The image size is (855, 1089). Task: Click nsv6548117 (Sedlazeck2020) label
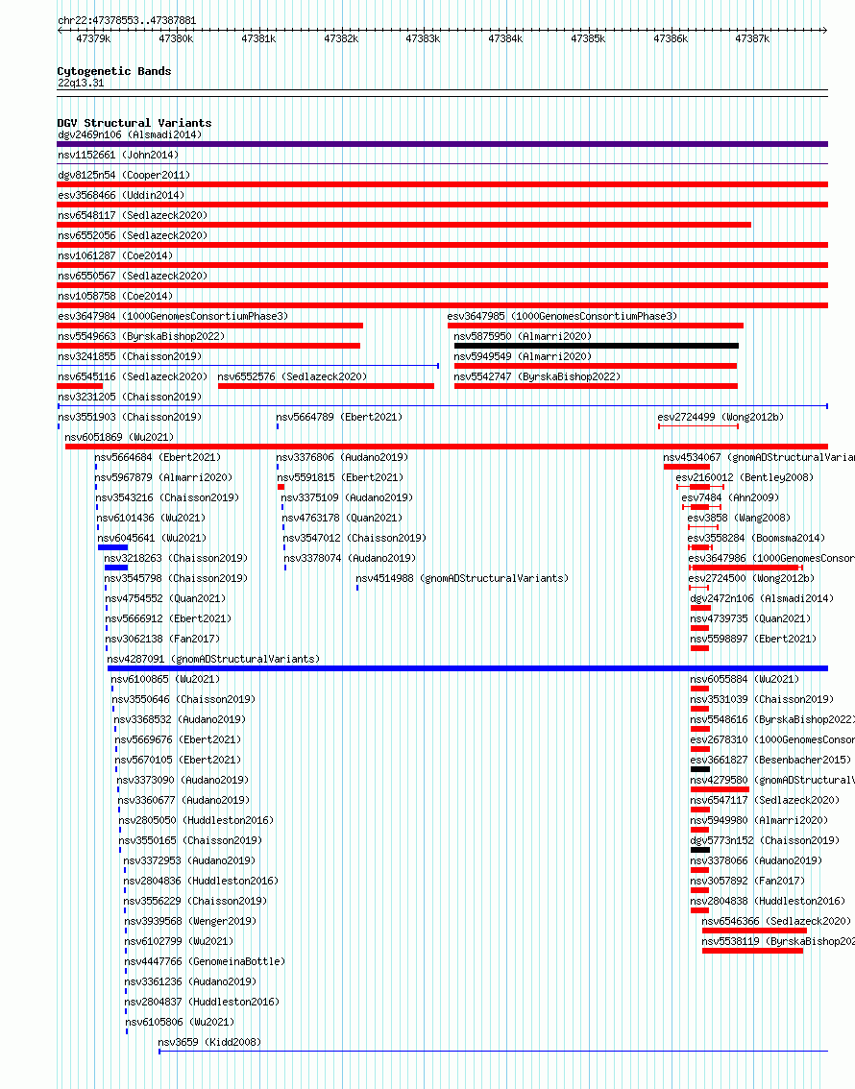point(133,215)
